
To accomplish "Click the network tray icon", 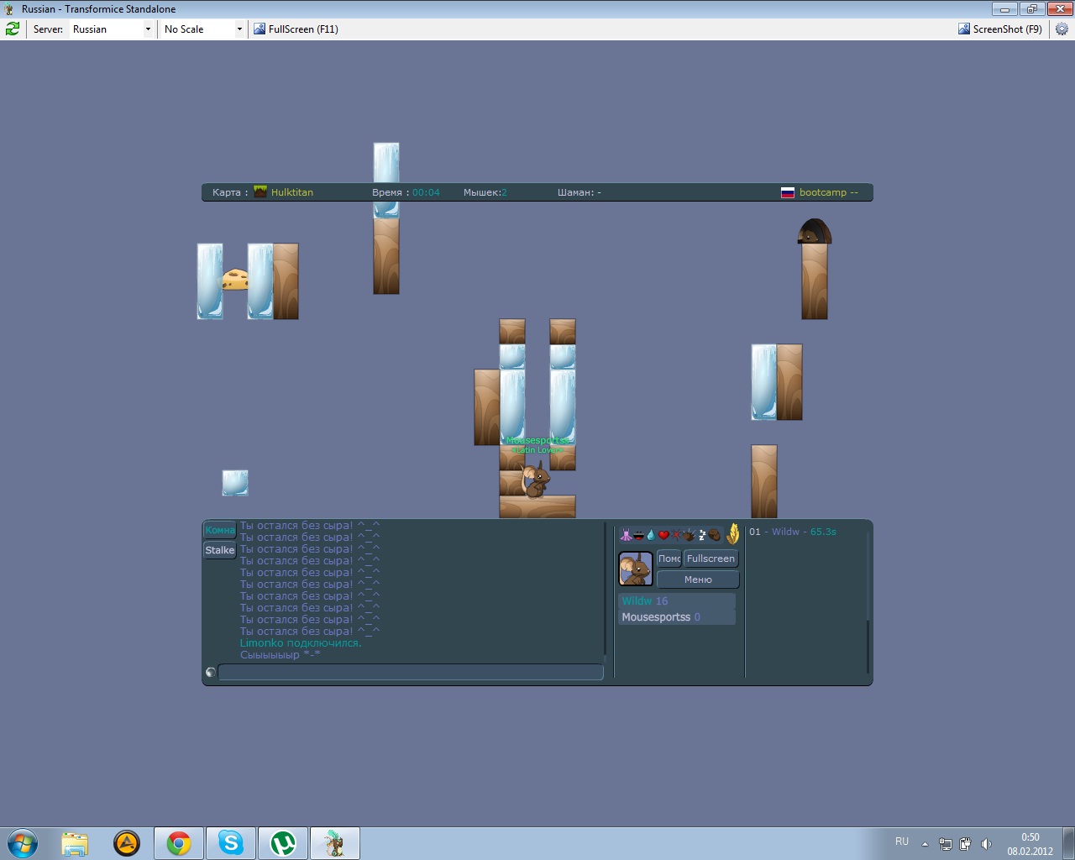I will [946, 844].
